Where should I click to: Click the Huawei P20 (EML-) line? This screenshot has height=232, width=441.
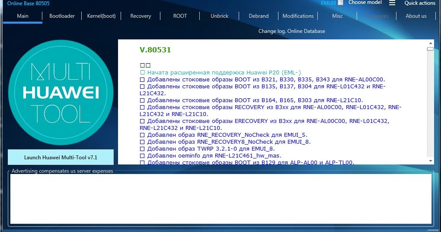pyautogui.click(x=220, y=73)
